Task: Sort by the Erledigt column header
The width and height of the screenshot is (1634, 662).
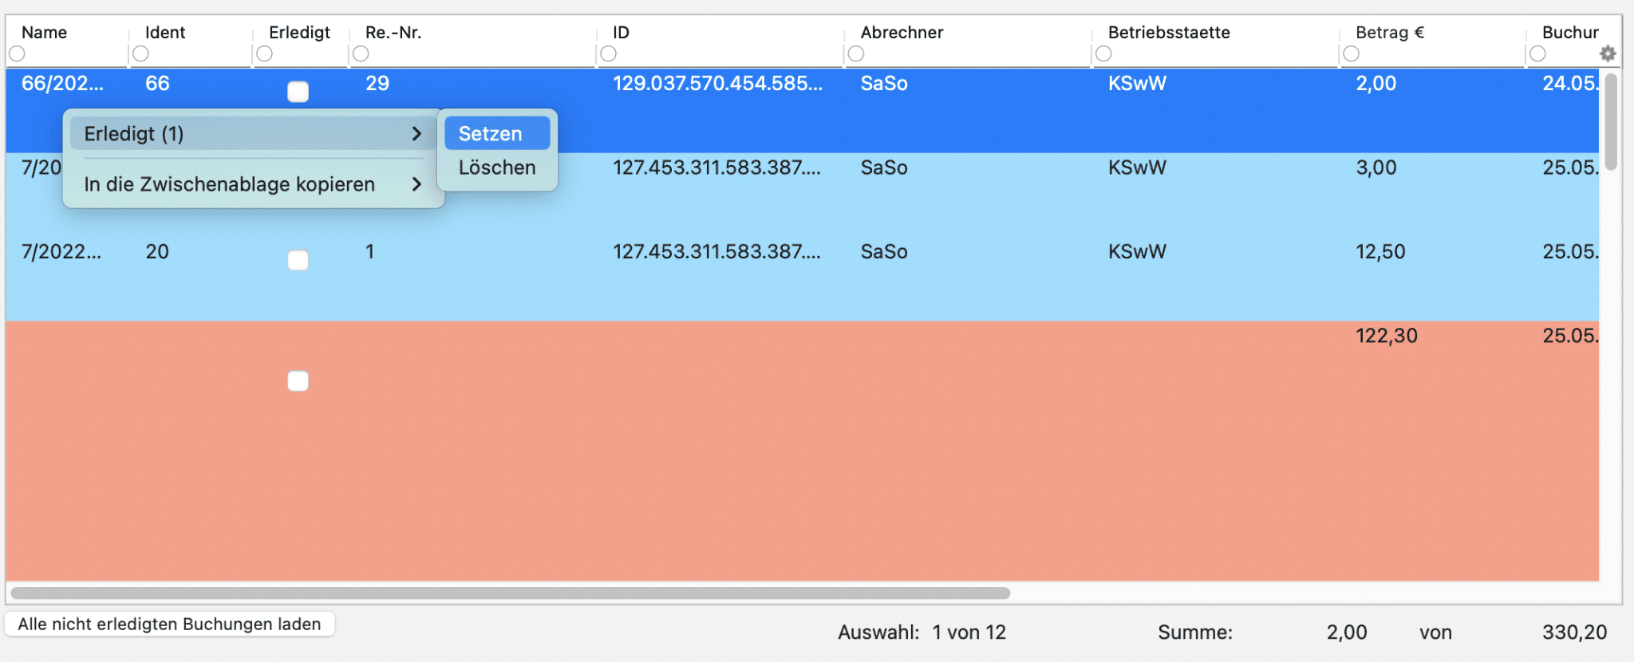Action: click(x=299, y=33)
